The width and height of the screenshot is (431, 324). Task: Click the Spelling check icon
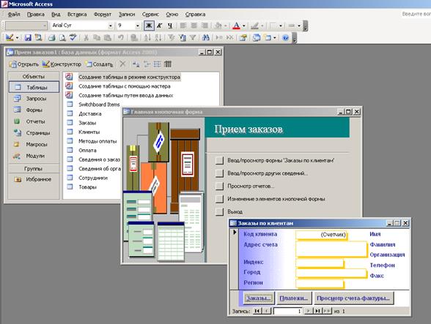tap(73, 37)
